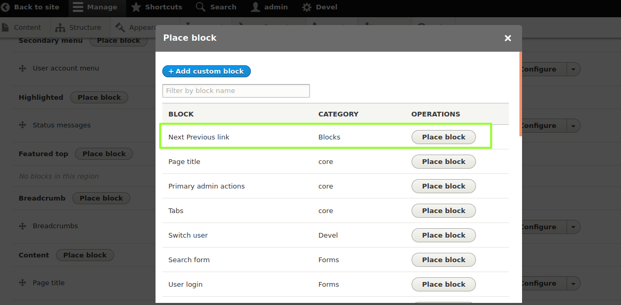
Task: Click the Back to site icon
Action: tap(5, 7)
